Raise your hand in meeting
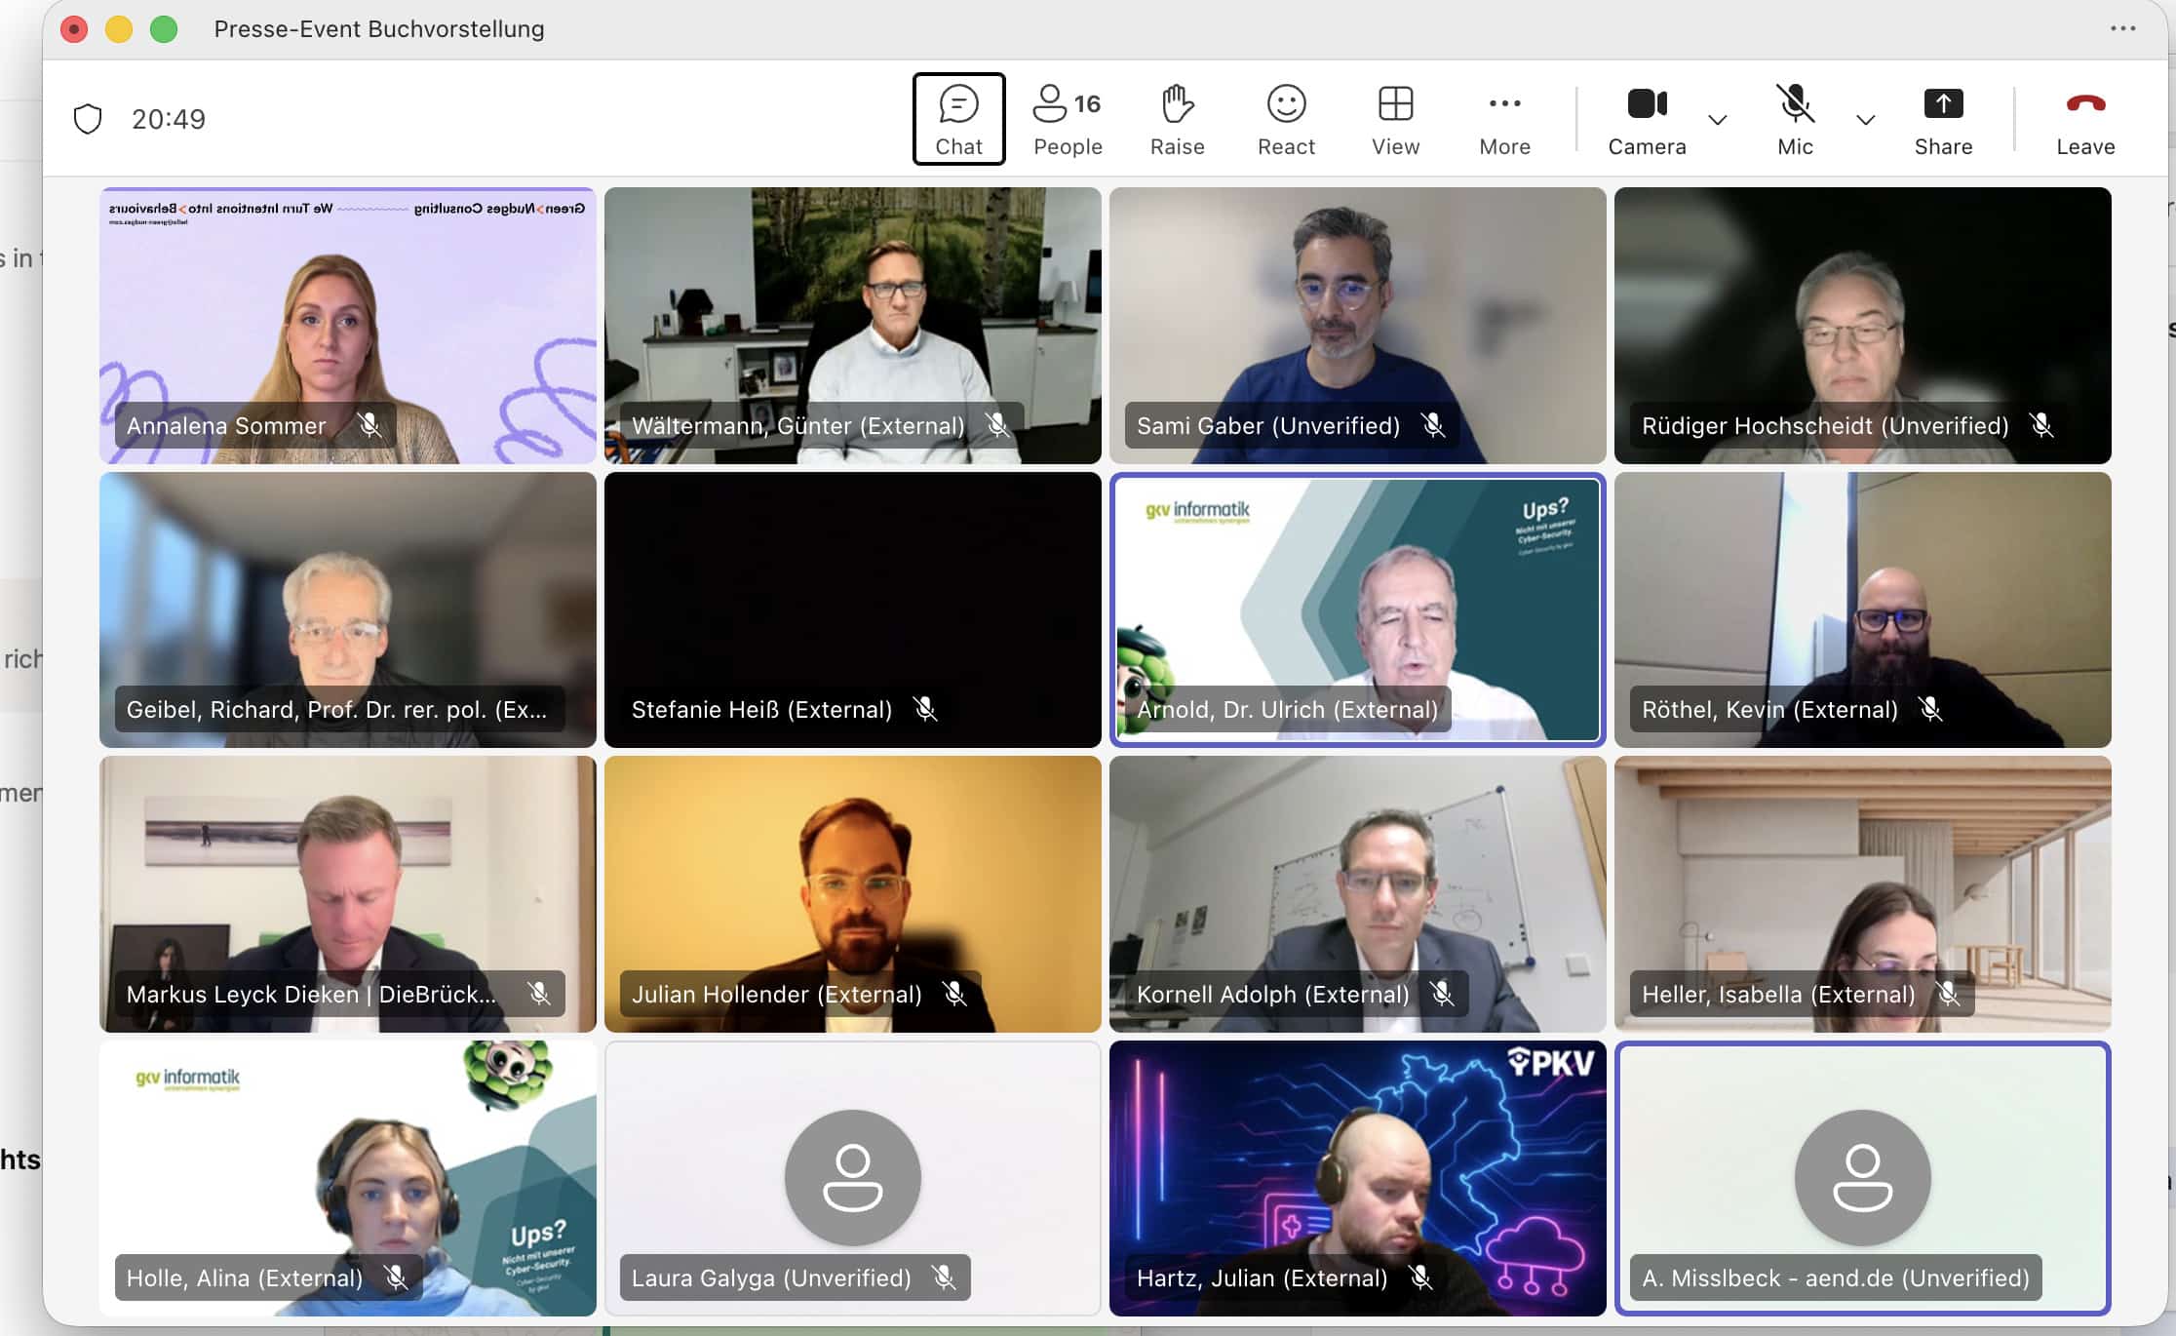The height and width of the screenshot is (1336, 2176). point(1177,119)
